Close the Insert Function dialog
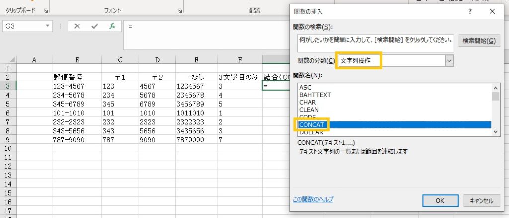The image size is (509, 218). [x=492, y=11]
